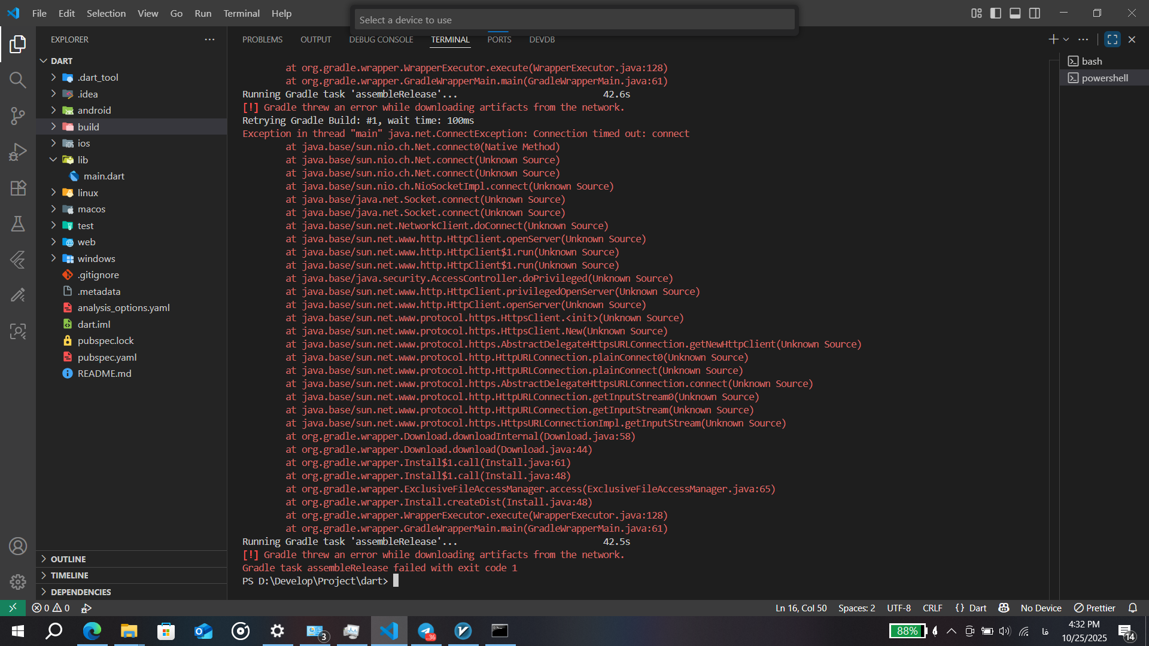The height and width of the screenshot is (646, 1149).
Task: Open the Search view in activity bar
Action: 18,80
